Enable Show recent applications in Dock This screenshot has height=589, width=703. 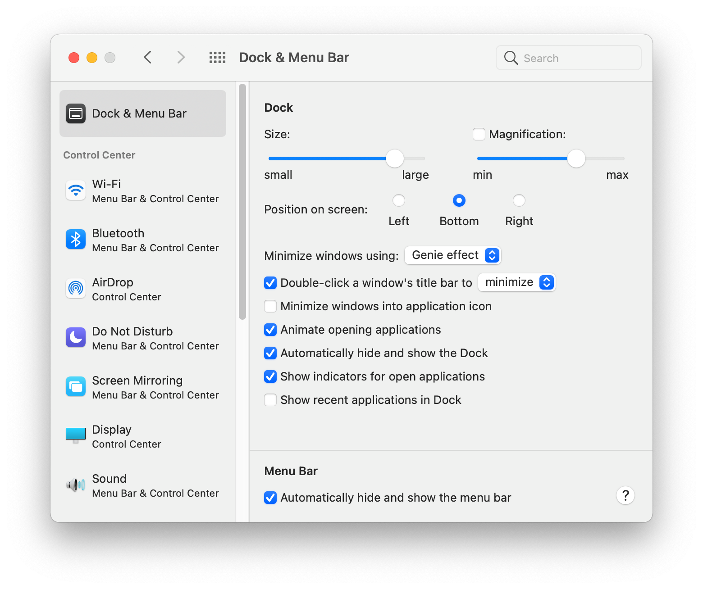click(x=270, y=400)
